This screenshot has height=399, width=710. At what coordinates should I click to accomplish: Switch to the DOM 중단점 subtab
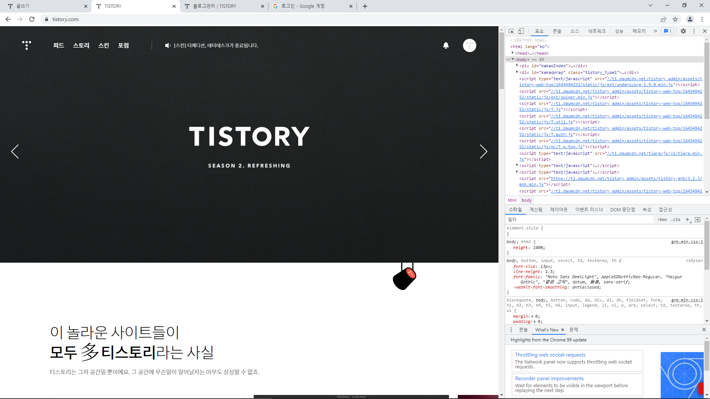tap(622, 209)
